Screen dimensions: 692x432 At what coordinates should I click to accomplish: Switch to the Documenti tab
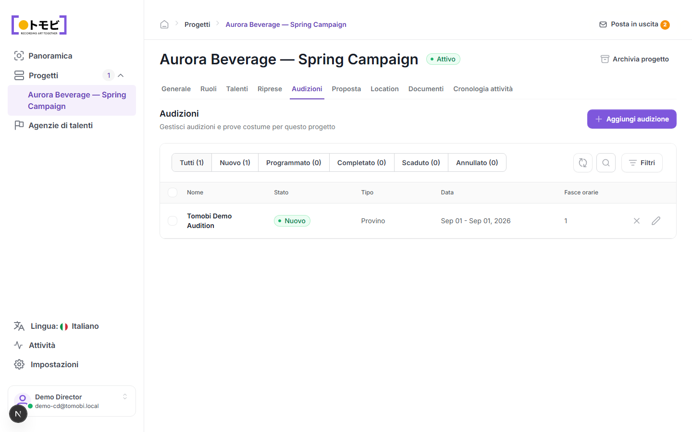(x=426, y=89)
